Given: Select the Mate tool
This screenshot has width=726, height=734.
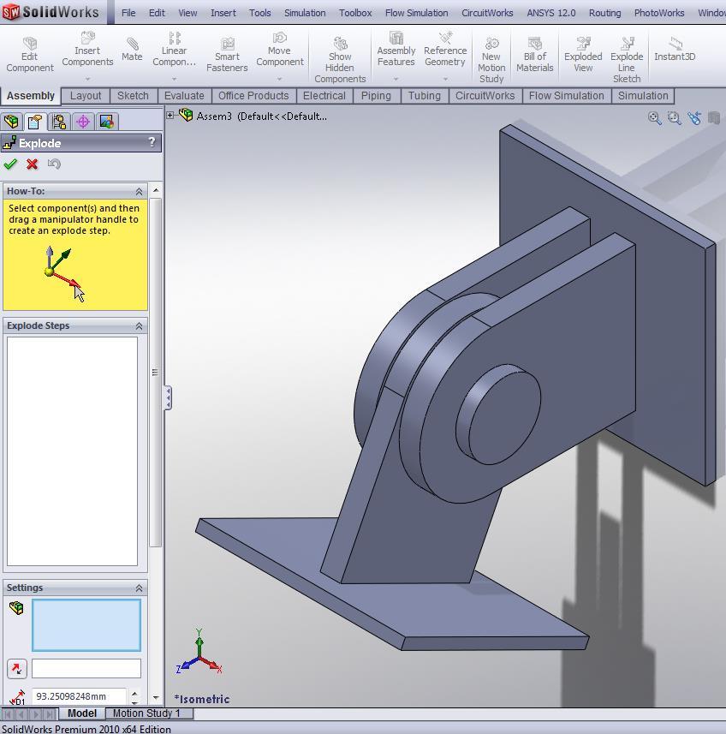Looking at the screenshot, I should click(x=132, y=50).
